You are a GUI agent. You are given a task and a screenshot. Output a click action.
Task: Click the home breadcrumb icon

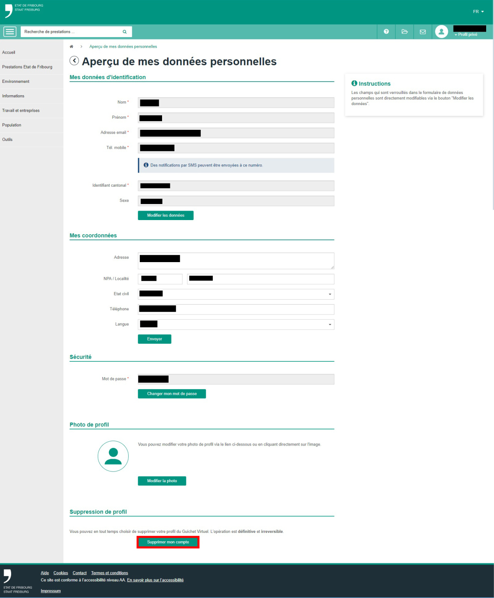tap(71, 47)
